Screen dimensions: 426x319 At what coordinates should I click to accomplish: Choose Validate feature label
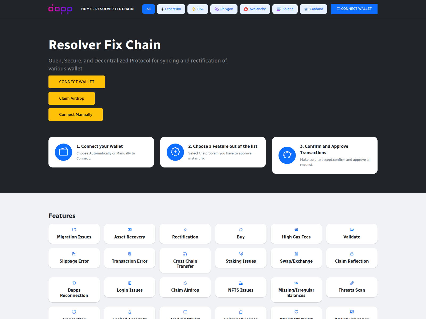(352, 237)
